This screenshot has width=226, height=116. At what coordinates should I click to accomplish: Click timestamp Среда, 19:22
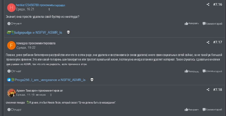[x=26, y=48]
